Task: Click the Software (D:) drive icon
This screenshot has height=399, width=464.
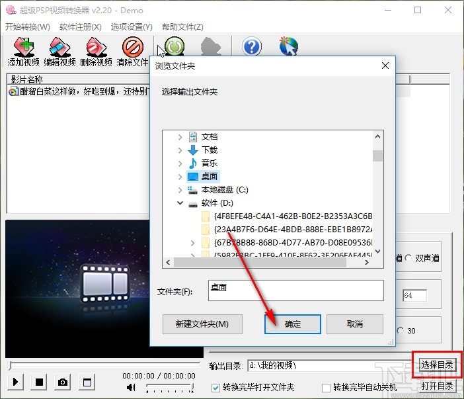Action: [x=192, y=204]
